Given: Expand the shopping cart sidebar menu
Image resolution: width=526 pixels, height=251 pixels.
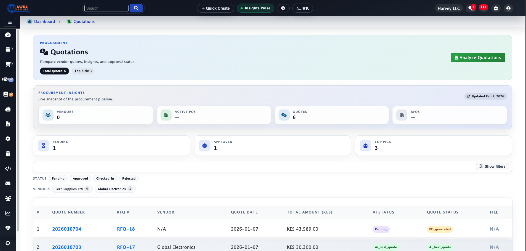Looking at the screenshot, I should coord(9,64).
